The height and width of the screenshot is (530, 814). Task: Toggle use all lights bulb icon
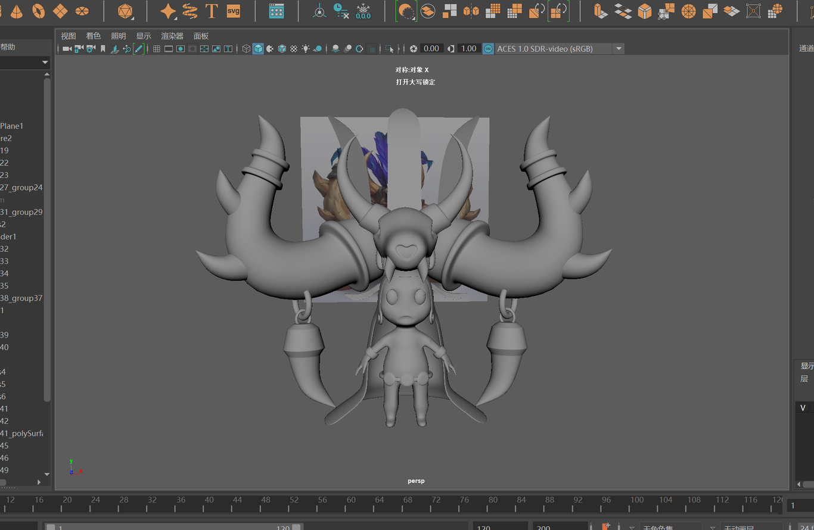coord(306,49)
